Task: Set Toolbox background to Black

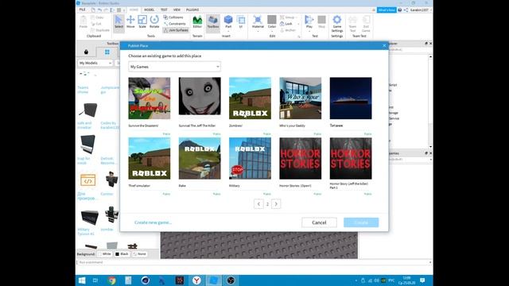Action: click(x=122, y=254)
